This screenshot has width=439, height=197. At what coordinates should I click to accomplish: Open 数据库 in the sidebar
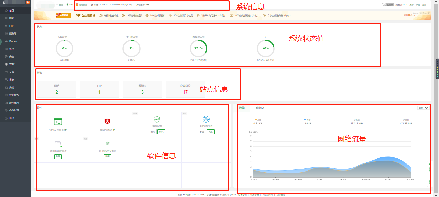[x=15, y=34]
